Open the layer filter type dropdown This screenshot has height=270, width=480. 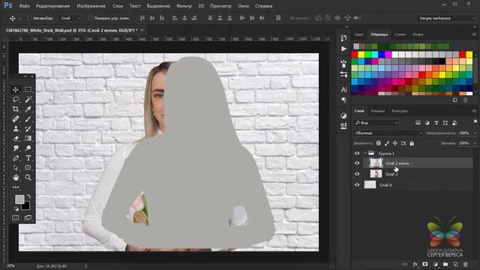pyautogui.click(x=376, y=123)
